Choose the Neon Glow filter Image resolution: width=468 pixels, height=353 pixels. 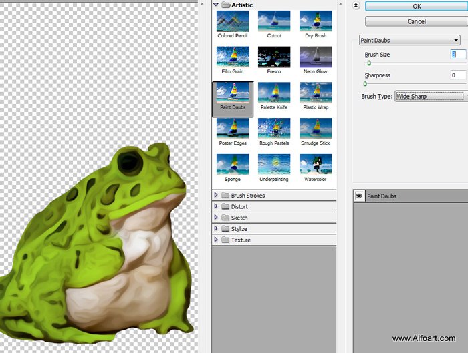point(316,57)
